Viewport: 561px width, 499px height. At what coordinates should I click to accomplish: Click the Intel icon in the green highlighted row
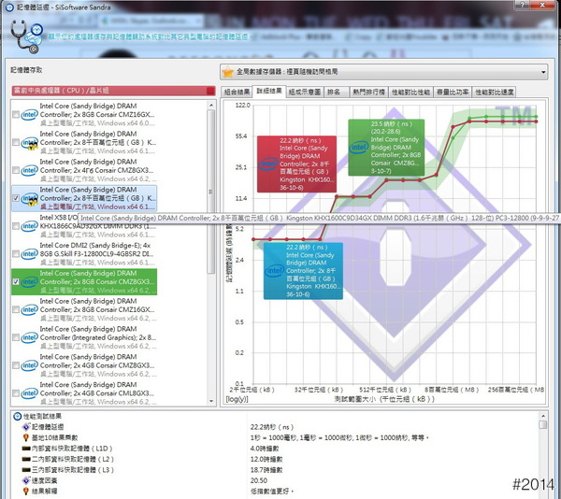point(29,282)
